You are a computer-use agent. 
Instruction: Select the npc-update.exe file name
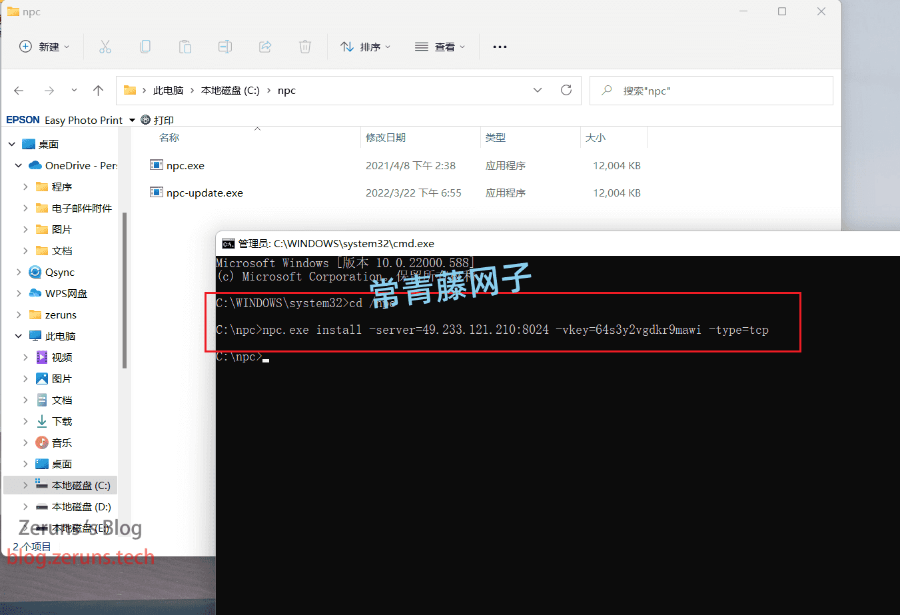(x=205, y=193)
